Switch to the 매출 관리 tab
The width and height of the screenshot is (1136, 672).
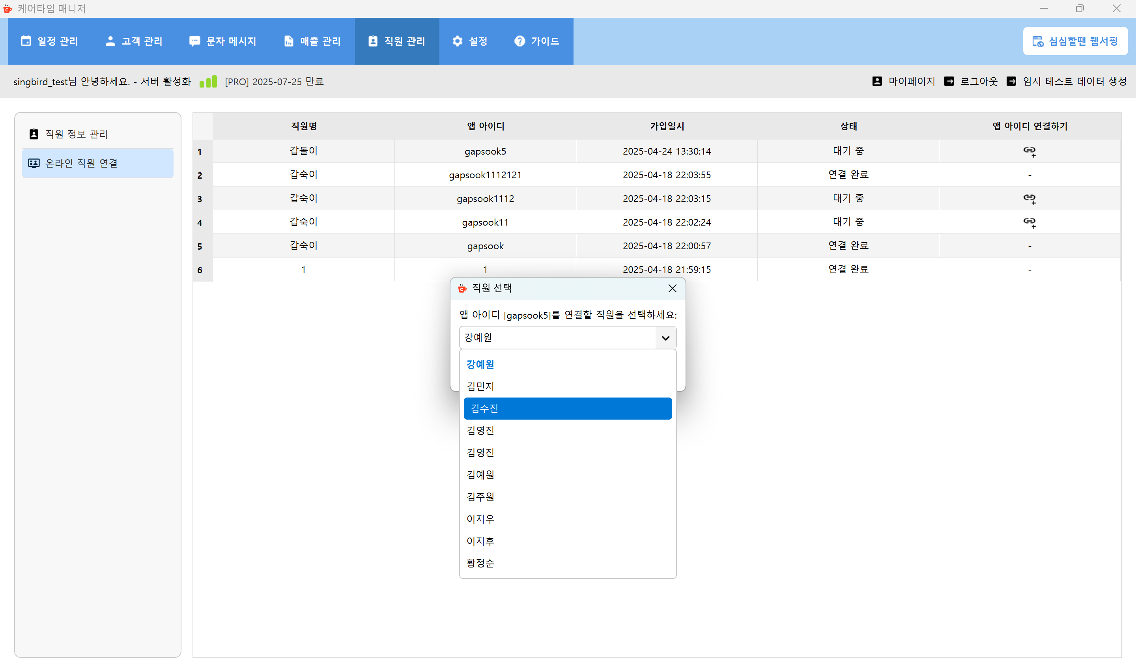pyautogui.click(x=312, y=41)
